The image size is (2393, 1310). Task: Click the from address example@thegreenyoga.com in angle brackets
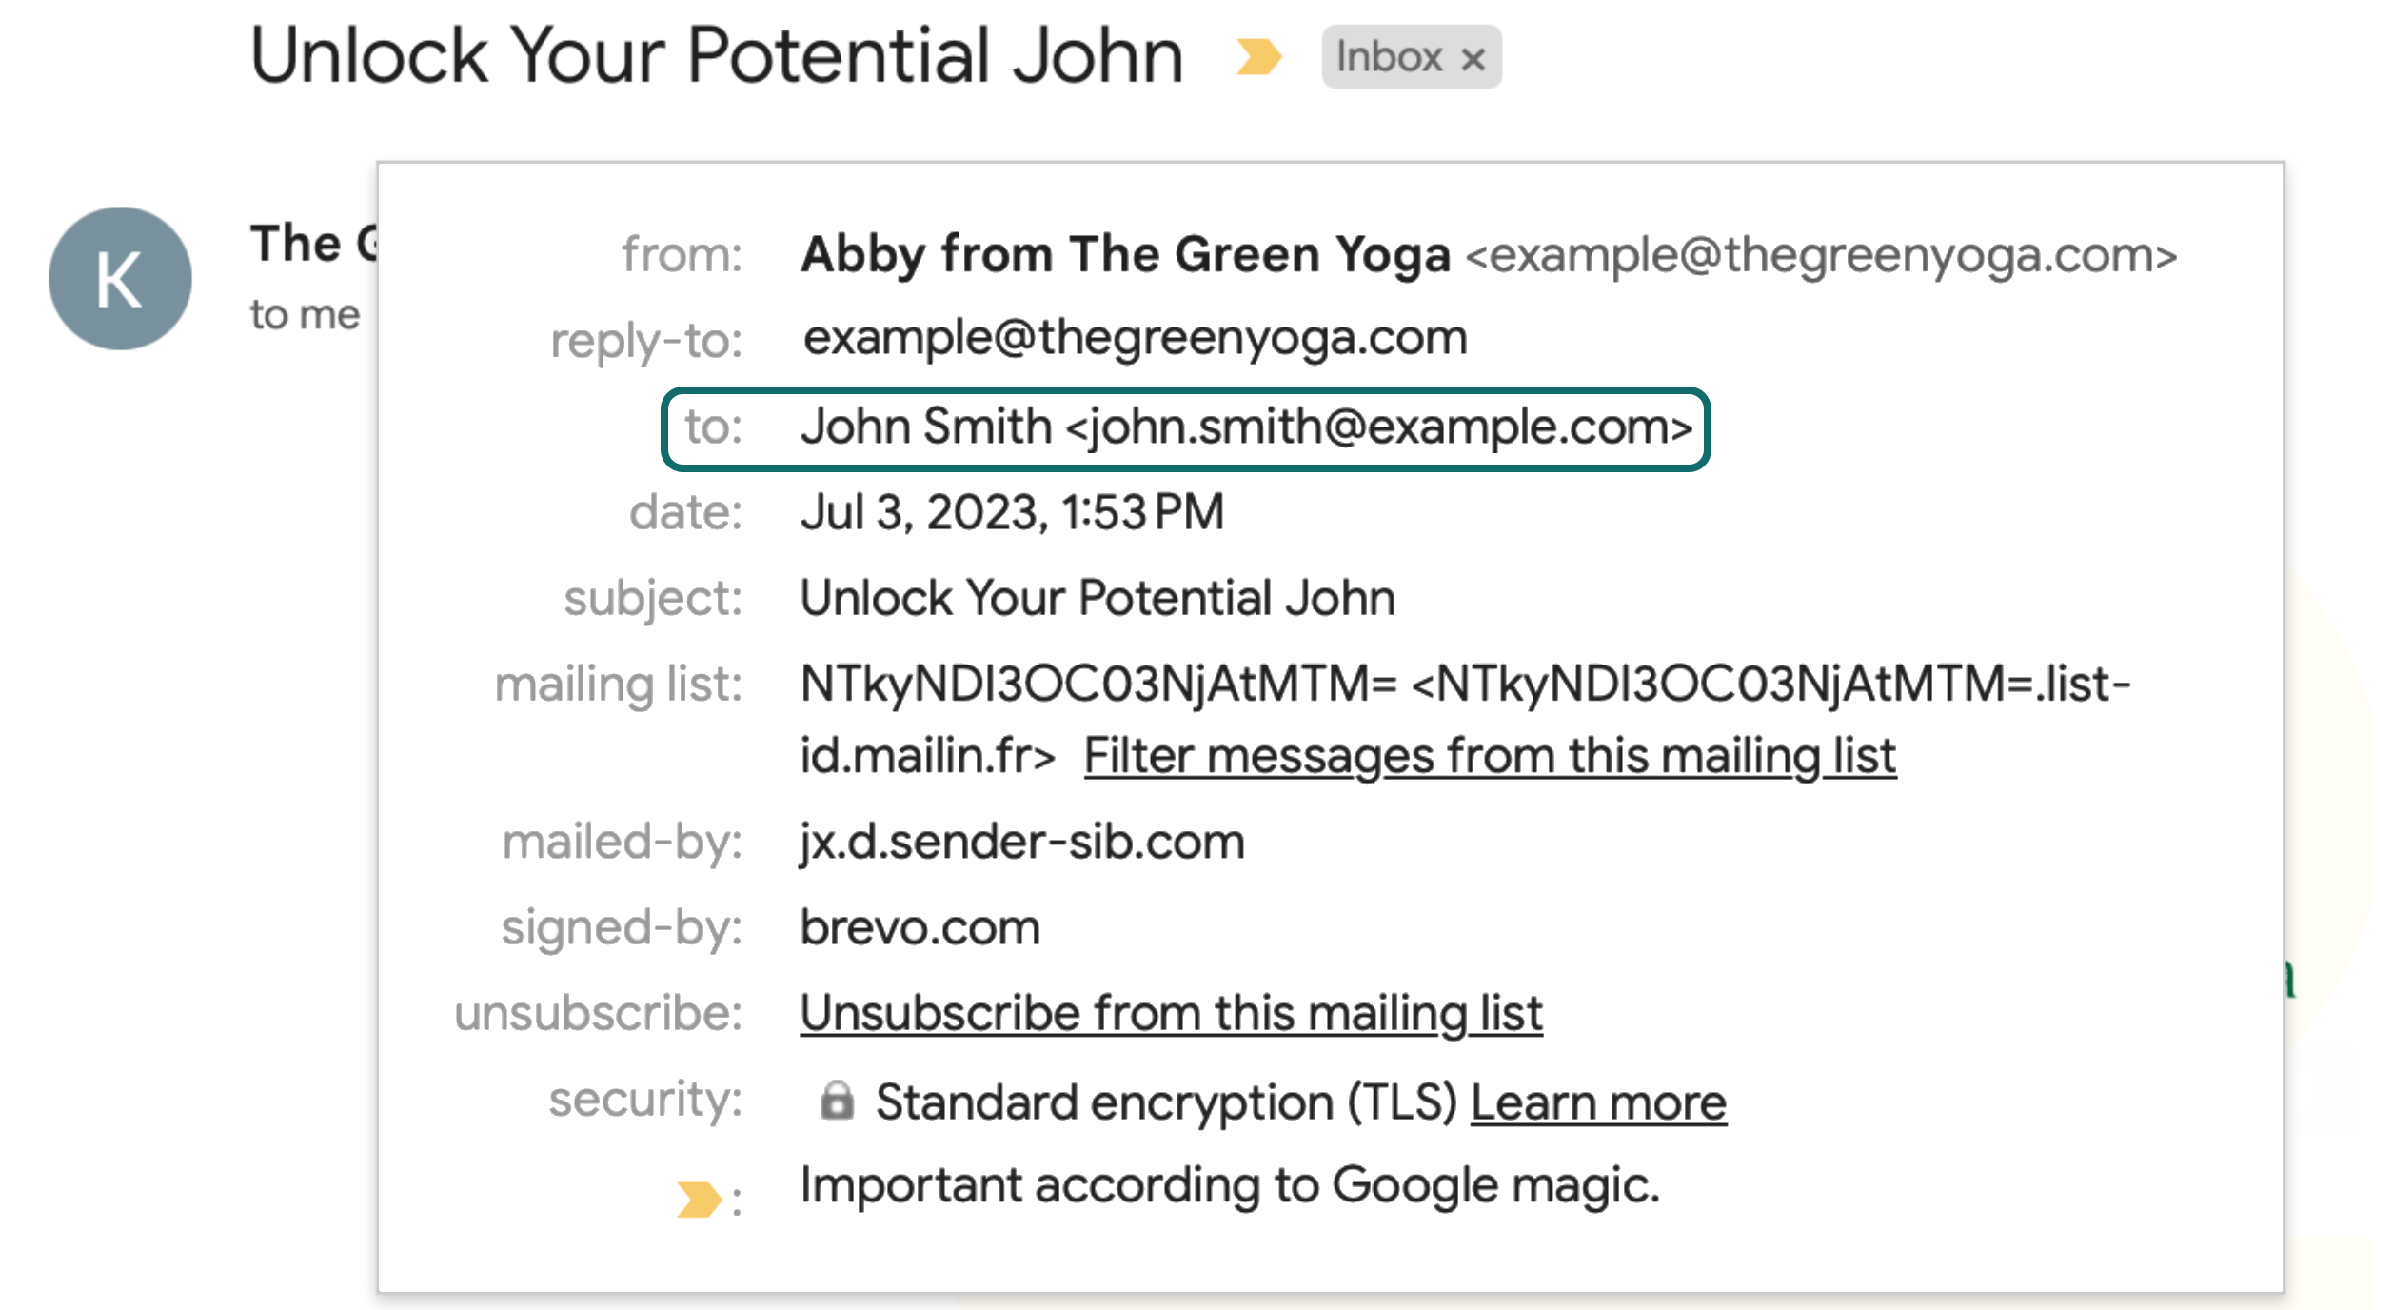(1821, 255)
